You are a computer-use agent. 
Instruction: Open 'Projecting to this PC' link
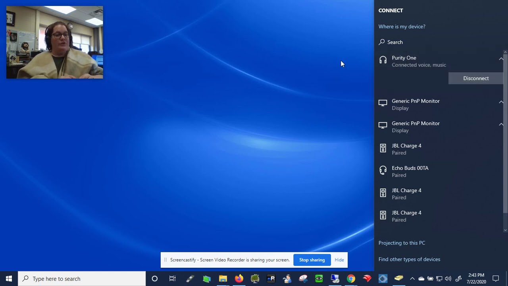402,243
